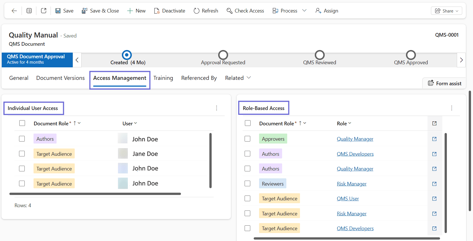Check the Approvers Quality Manager row checkbox
473x241 pixels.
point(247,139)
